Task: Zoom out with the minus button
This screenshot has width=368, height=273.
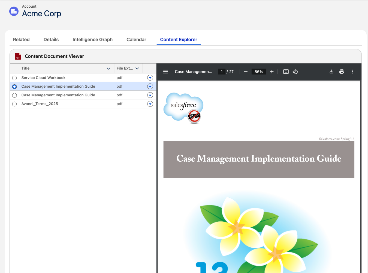Action: point(246,72)
